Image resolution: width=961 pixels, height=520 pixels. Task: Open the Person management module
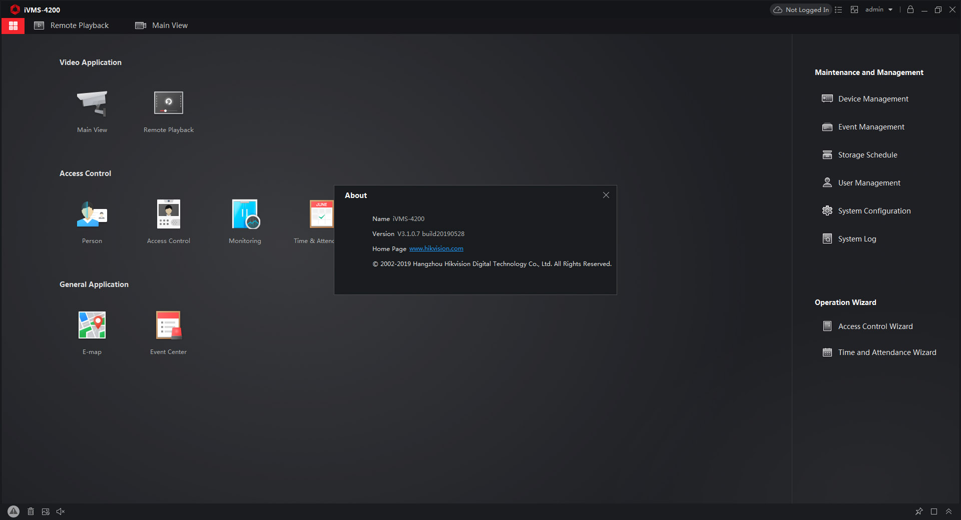point(92,214)
